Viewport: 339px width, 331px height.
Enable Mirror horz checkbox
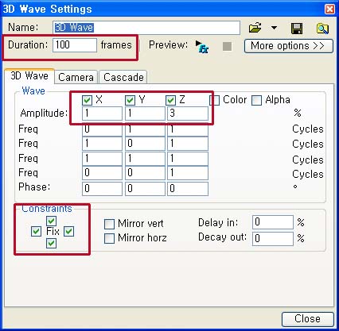tap(109, 238)
